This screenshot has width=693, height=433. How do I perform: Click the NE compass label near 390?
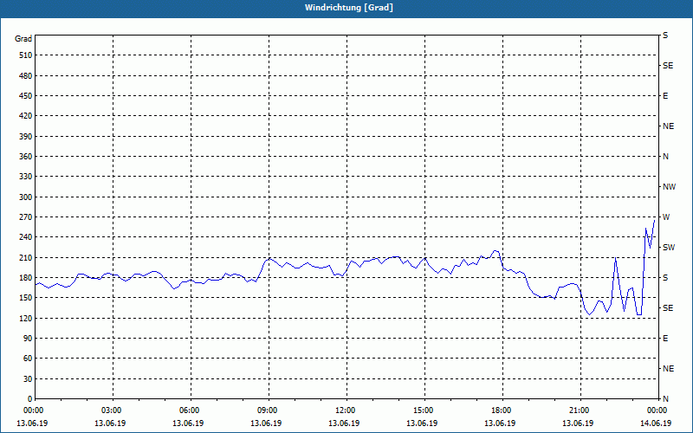(x=668, y=126)
